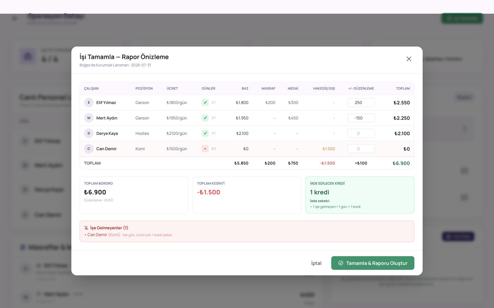Click the Tamamla & Raporu Oluştur button

373,263
